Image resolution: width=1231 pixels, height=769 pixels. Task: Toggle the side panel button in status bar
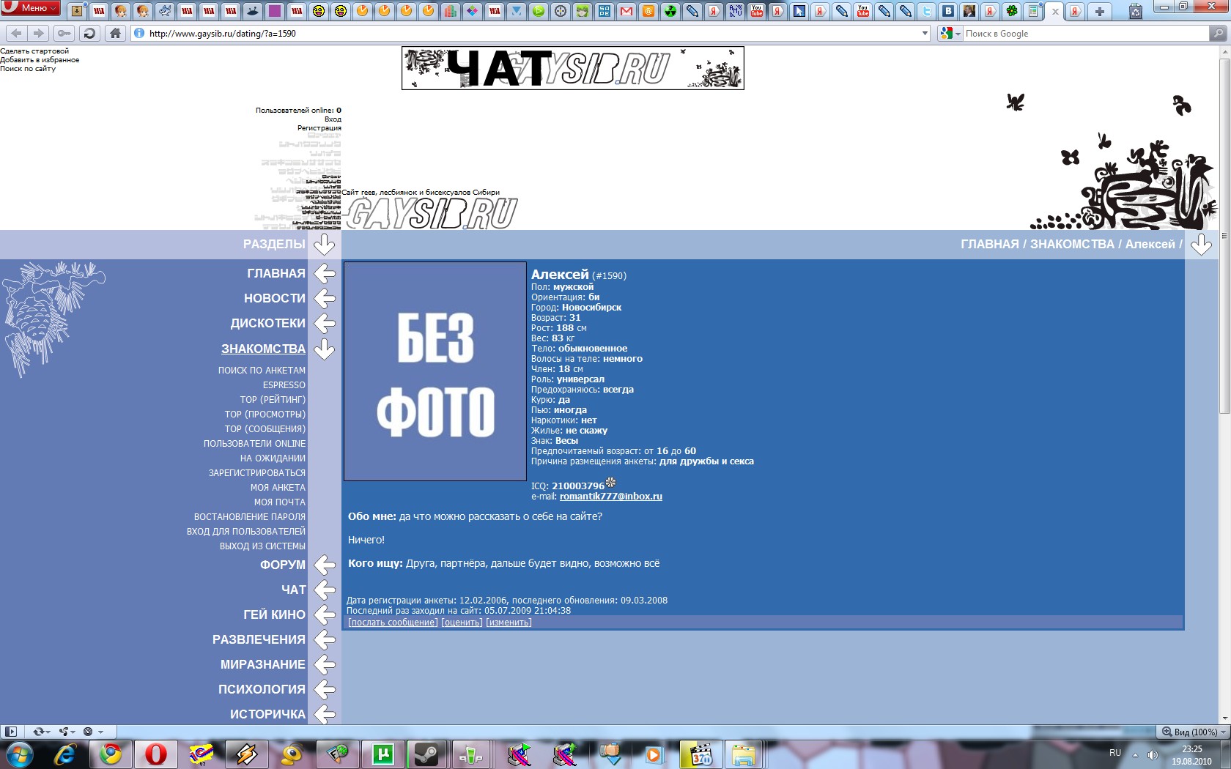click(x=10, y=732)
